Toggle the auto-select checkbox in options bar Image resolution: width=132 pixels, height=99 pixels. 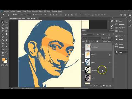14,15
